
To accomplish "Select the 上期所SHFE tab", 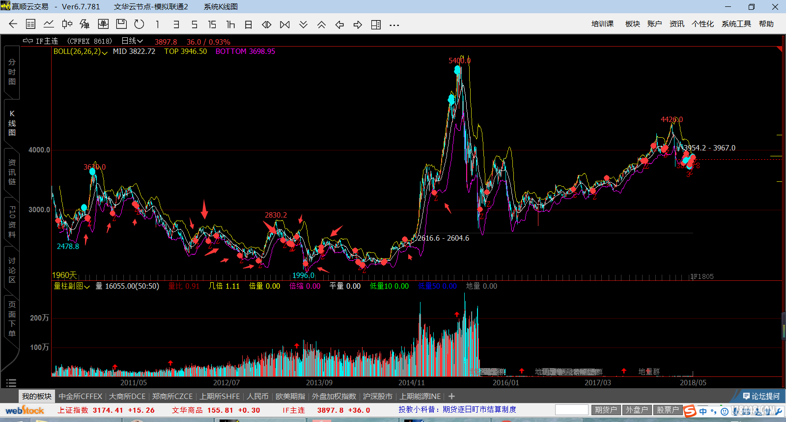I will click(x=220, y=396).
